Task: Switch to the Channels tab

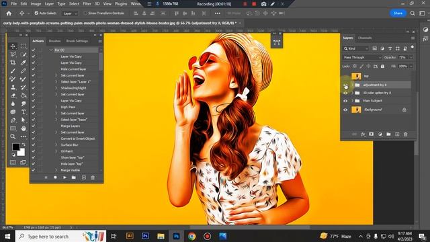Action: [x=365, y=38]
